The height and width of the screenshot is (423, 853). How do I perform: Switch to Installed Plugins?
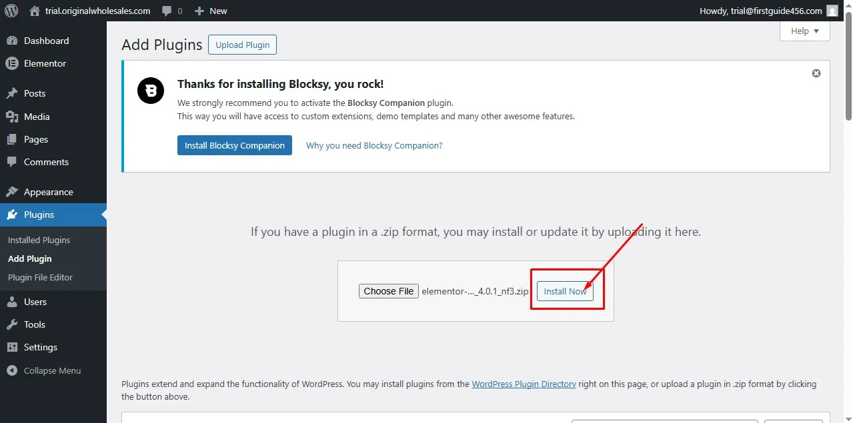[38, 240]
